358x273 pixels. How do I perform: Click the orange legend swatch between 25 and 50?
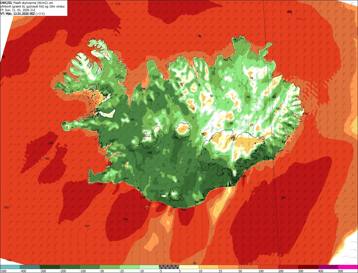pyautogui.click(x=229, y=267)
